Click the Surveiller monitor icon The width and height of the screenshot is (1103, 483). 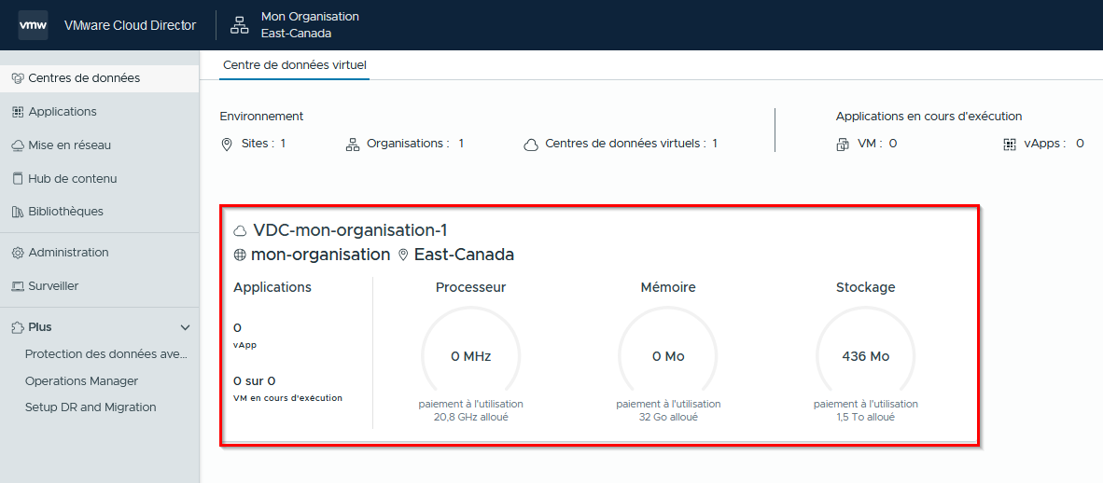pos(19,286)
